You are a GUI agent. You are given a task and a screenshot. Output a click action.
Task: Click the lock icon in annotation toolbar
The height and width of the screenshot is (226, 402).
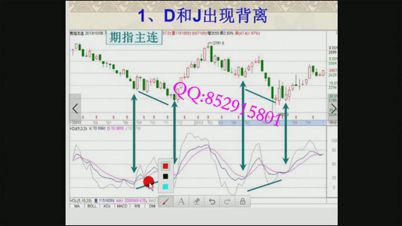click(x=242, y=201)
